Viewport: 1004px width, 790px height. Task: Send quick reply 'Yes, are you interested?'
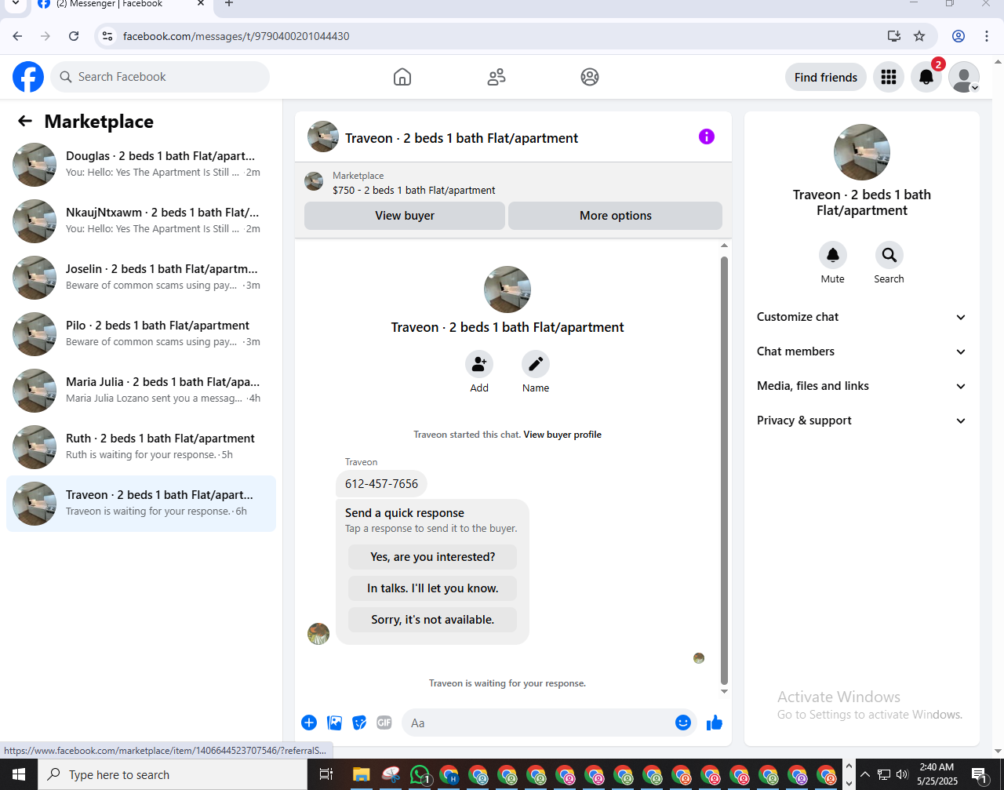pos(432,557)
